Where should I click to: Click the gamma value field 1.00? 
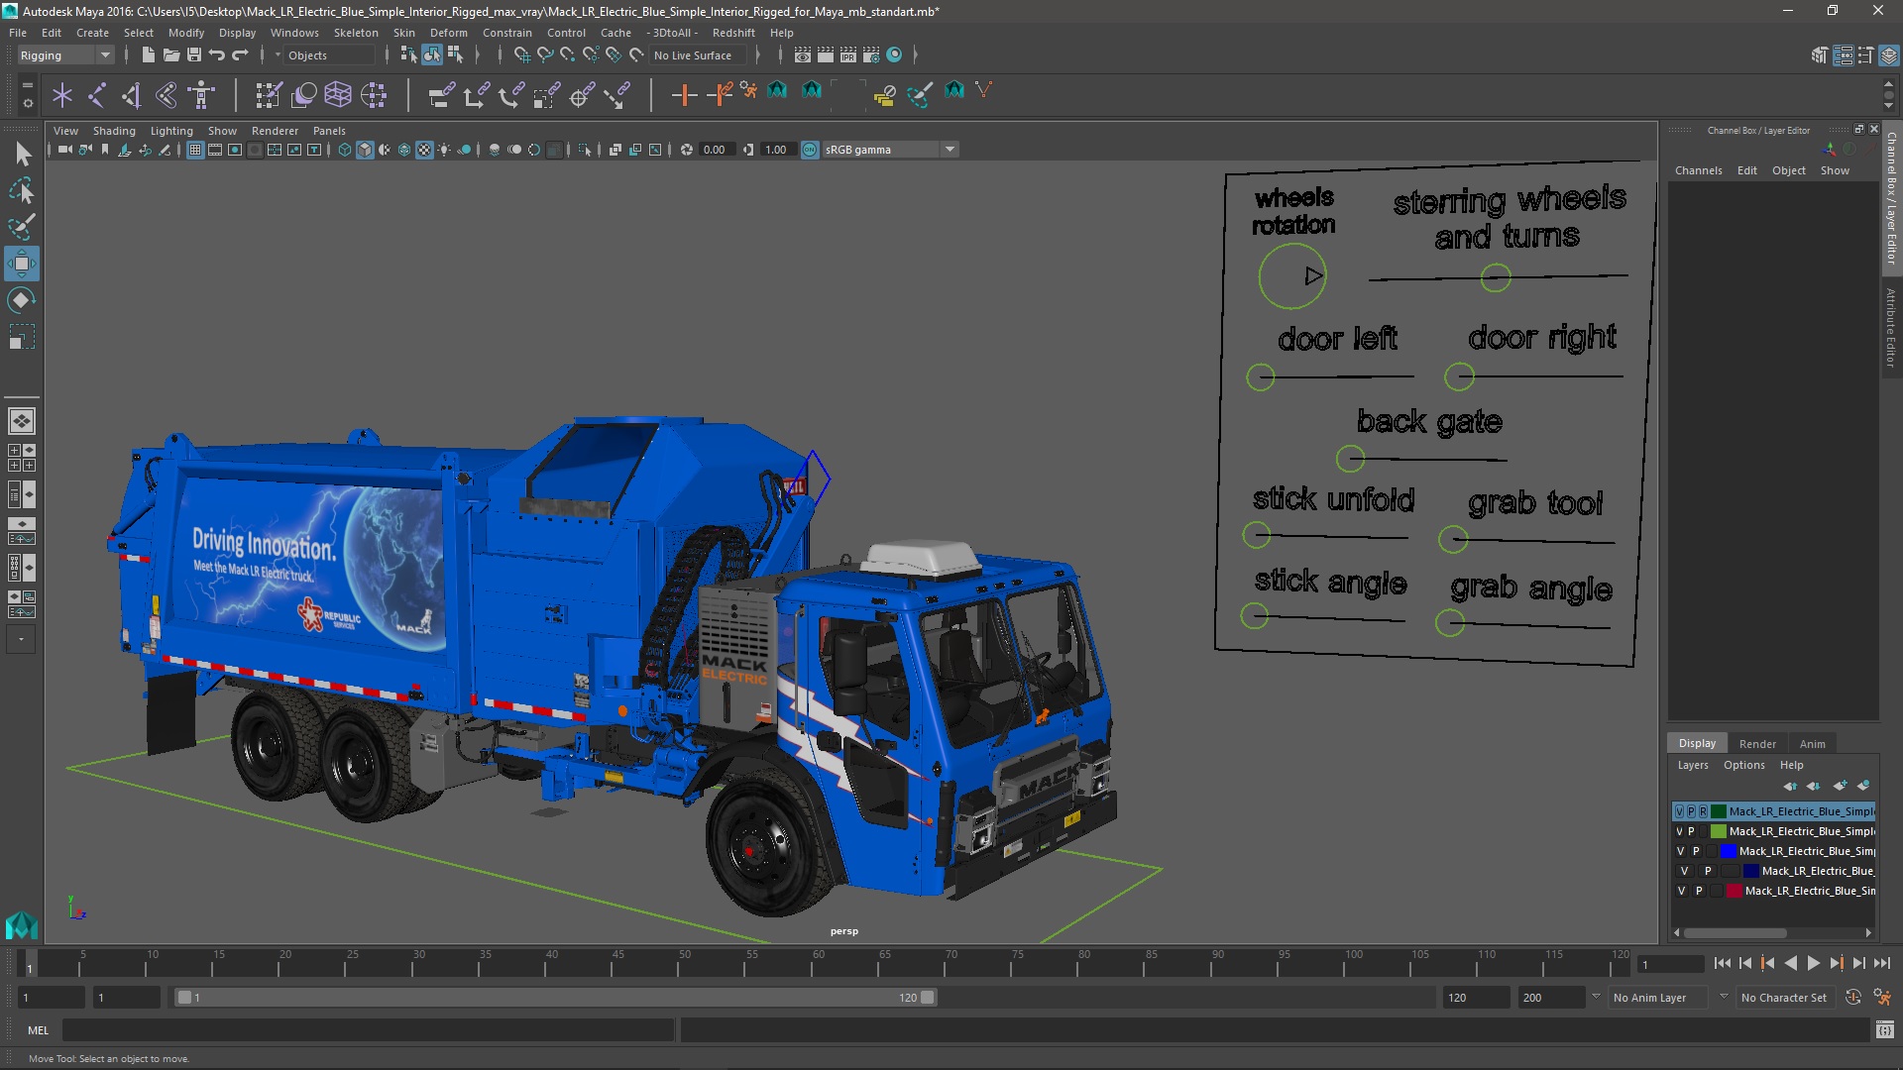[x=776, y=150]
